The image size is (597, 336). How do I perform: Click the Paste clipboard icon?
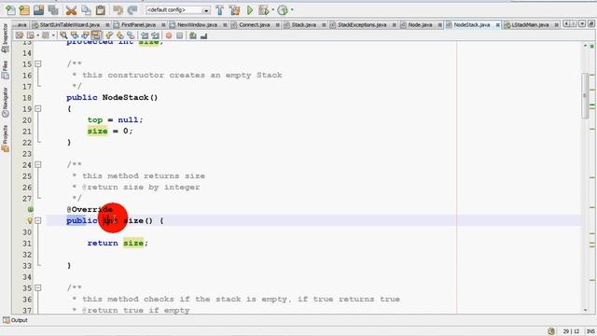coord(101,10)
